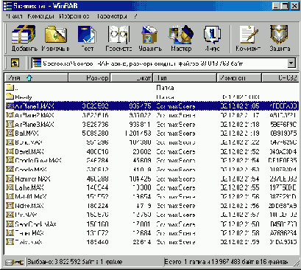
Task: Click the file icon of Ball.MAX
Action: [x=10, y=133]
